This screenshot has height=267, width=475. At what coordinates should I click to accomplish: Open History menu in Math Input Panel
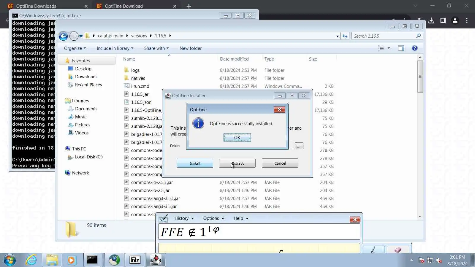tap(184, 218)
